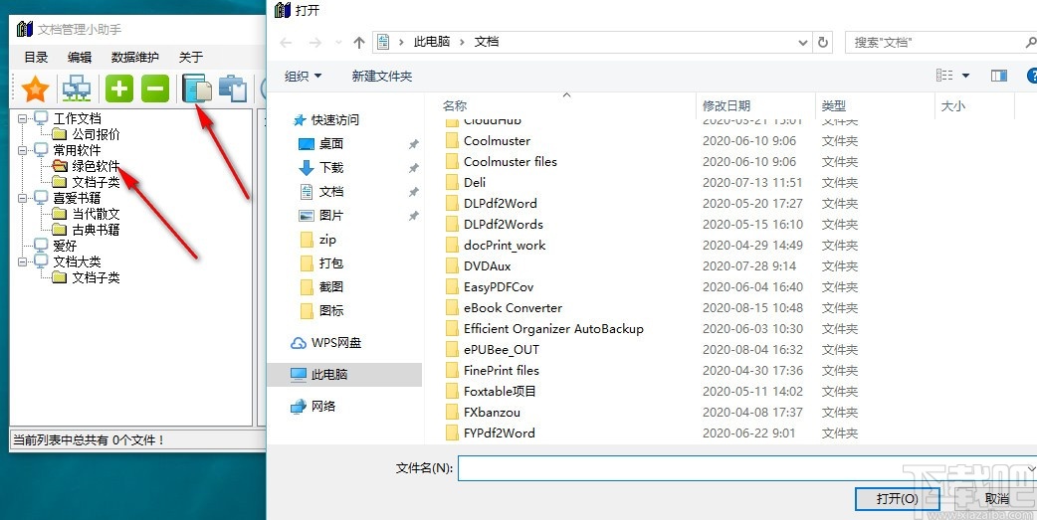Viewport: 1037px width, 520px height.
Task: Collapse the 文档大类 tree node
Action: point(23,261)
